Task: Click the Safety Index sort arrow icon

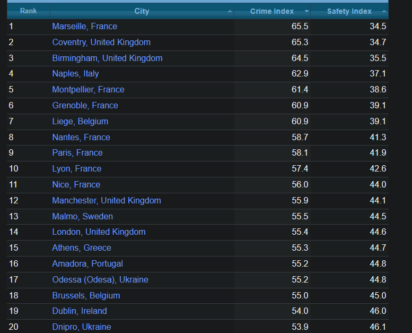Action: [x=384, y=11]
